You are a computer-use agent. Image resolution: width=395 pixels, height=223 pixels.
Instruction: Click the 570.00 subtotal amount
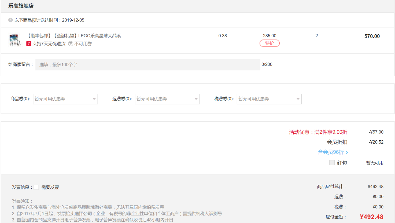(x=372, y=36)
